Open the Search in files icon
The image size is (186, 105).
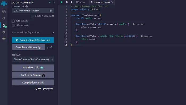click(x=4, y=18)
